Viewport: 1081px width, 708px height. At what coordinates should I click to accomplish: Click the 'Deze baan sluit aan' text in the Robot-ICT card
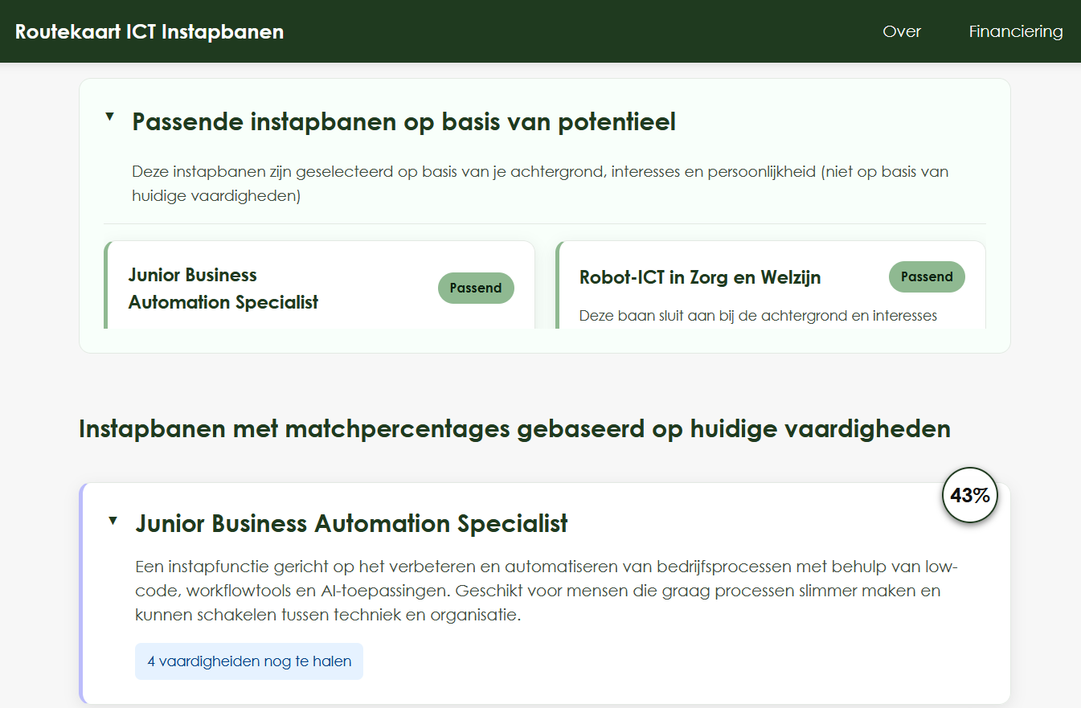(x=758, y=316)
